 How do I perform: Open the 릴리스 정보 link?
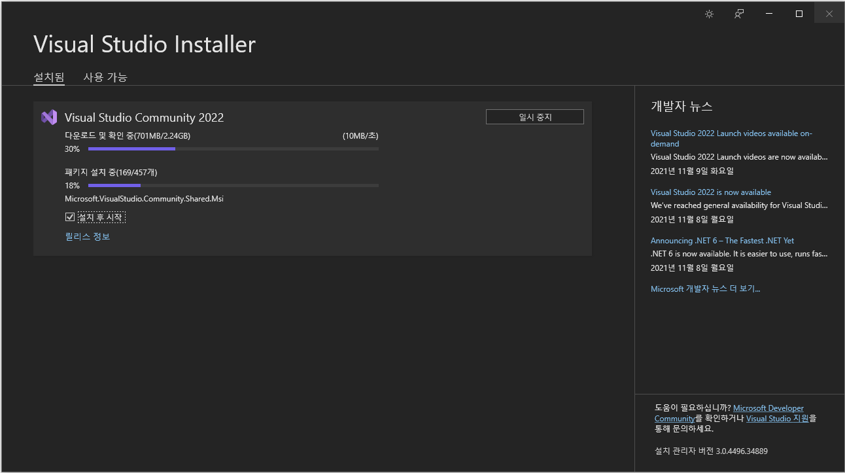pyautogui.click(x=88, y=236)
